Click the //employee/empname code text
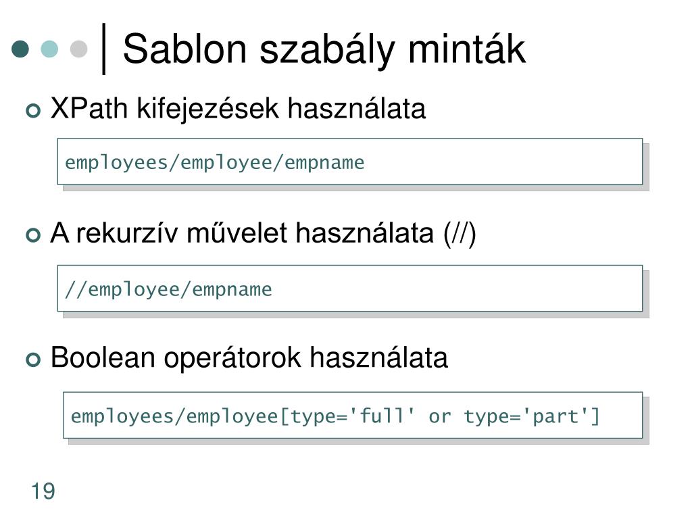Viewport: 692px width, 519px height. tap(168, 290)
